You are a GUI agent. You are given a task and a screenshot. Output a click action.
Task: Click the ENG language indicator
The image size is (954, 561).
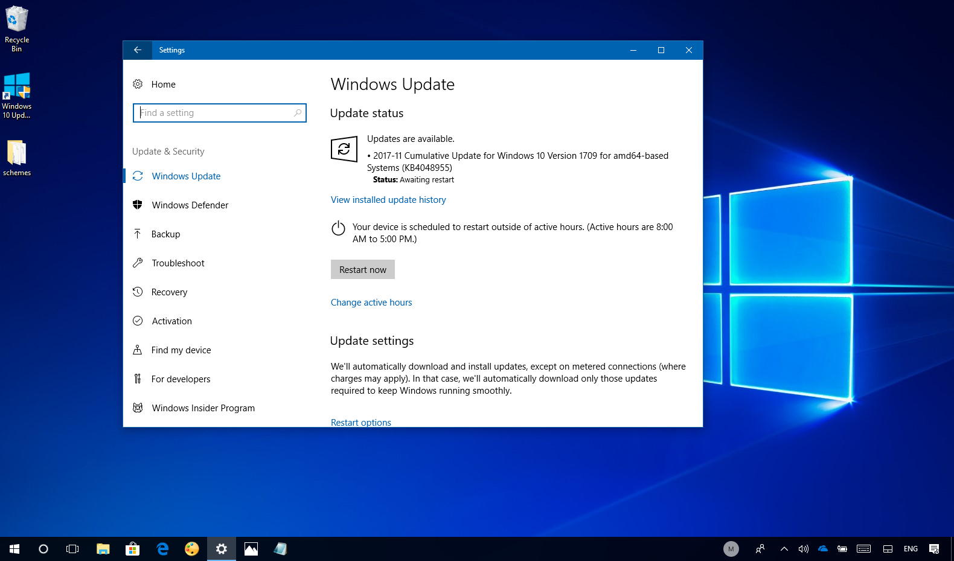click(911, 549)
